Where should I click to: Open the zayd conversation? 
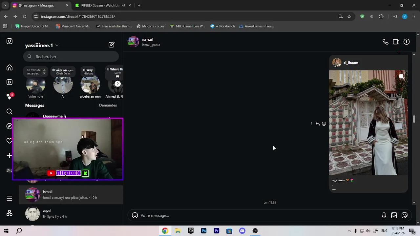coord(71,214)
